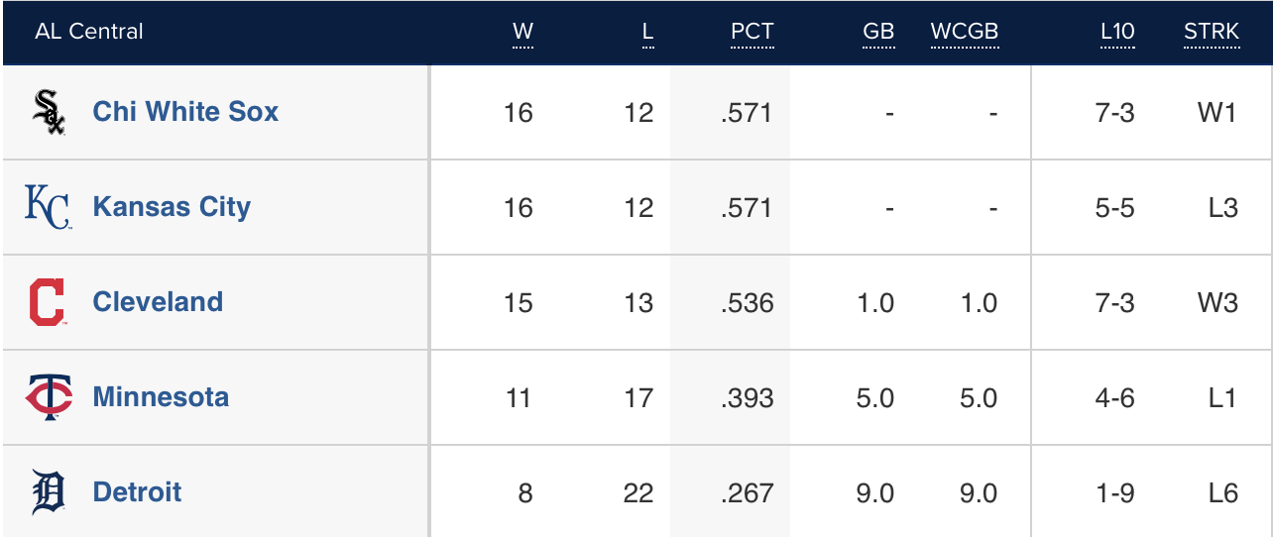This screenshot has width=1273, height=537.
Task: Click the GB column header
Action: click(x=878, y=32)
